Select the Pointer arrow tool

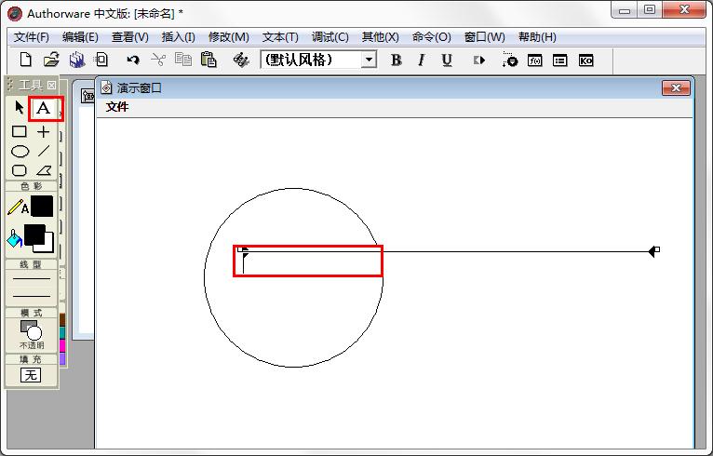click(20, 108)
